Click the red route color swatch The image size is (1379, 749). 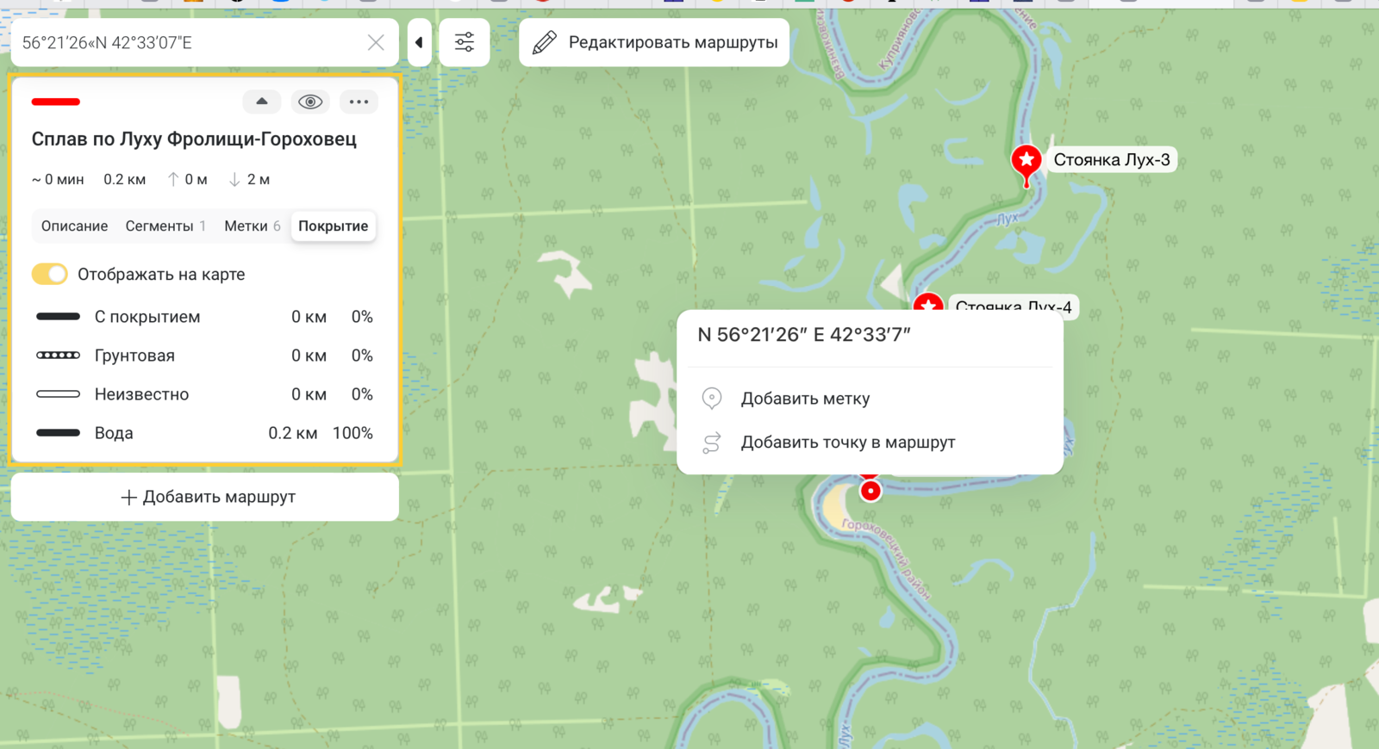point(56,102)
